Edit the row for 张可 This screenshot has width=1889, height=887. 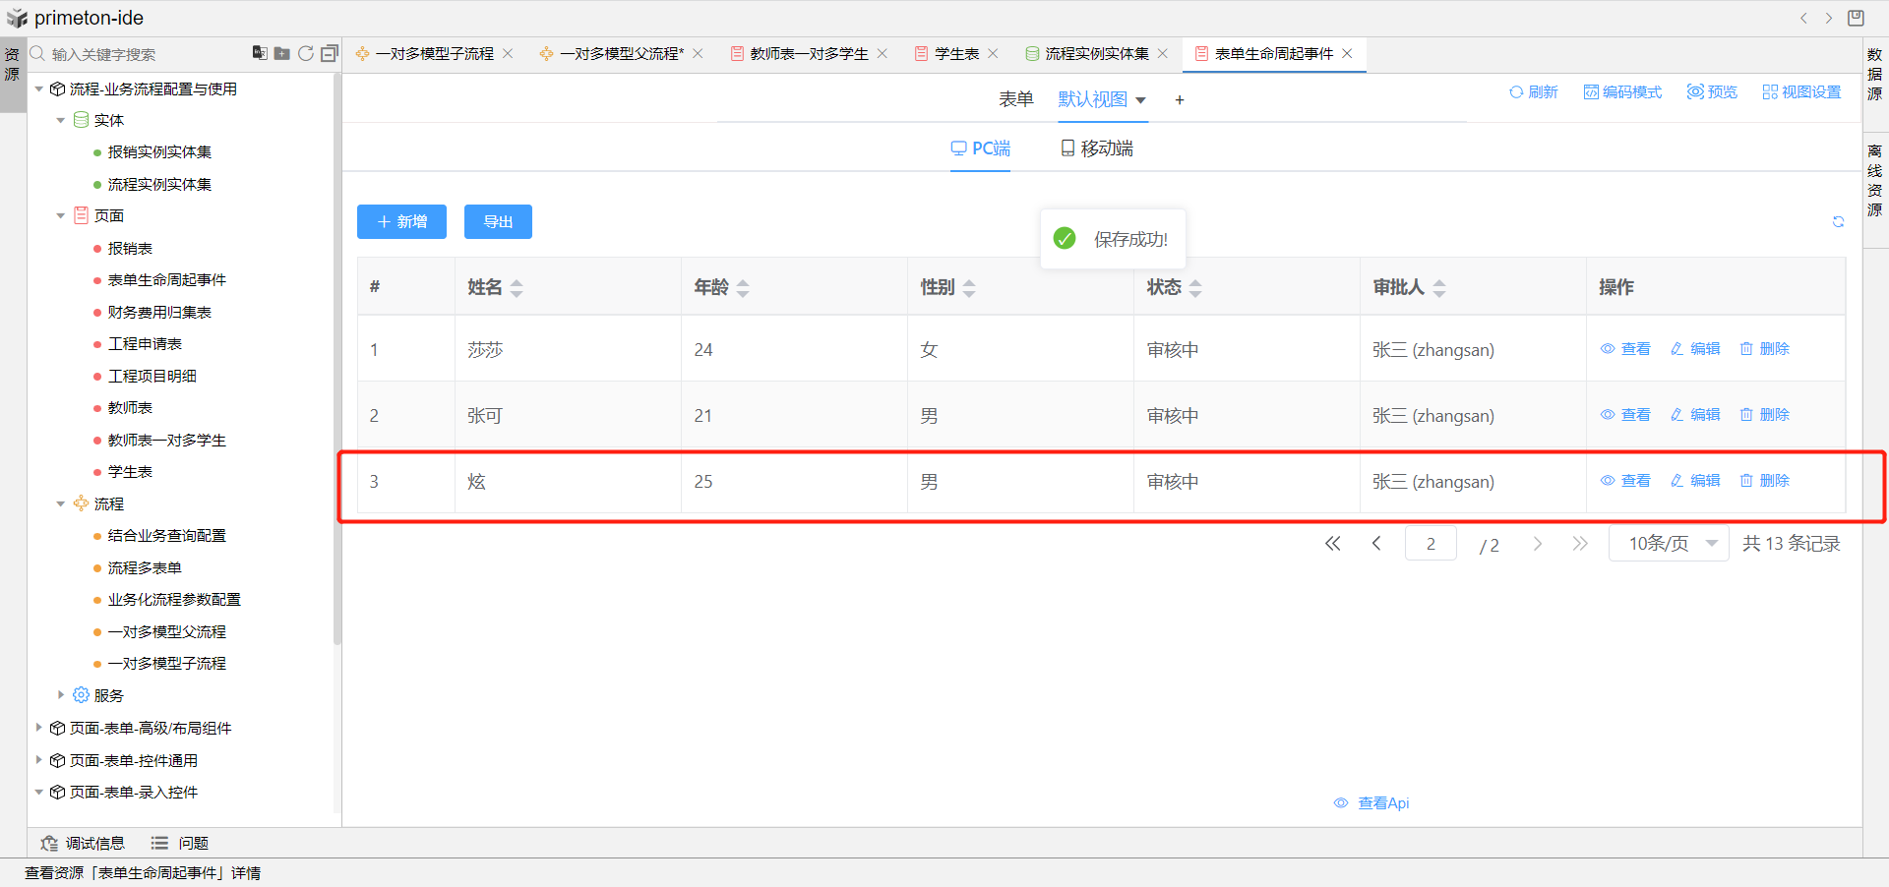tap(1695, 415)
